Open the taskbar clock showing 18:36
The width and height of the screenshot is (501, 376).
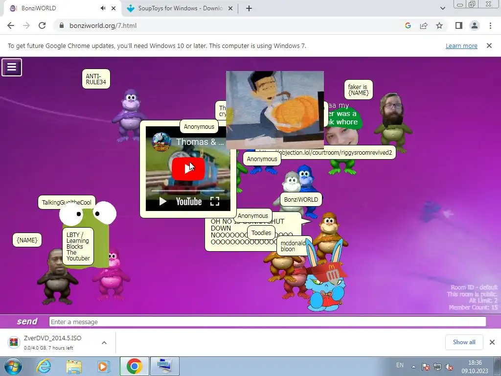(475, 367)
